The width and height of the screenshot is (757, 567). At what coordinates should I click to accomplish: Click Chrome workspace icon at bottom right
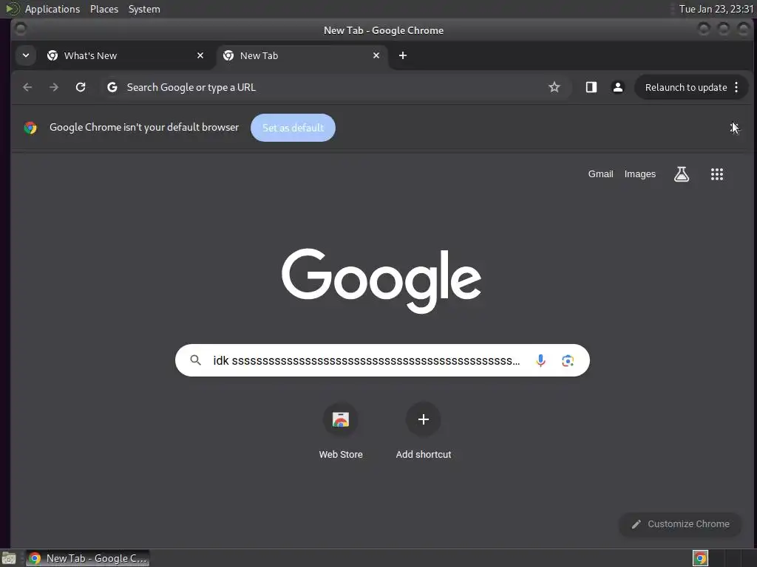click(x=700, y=558)
